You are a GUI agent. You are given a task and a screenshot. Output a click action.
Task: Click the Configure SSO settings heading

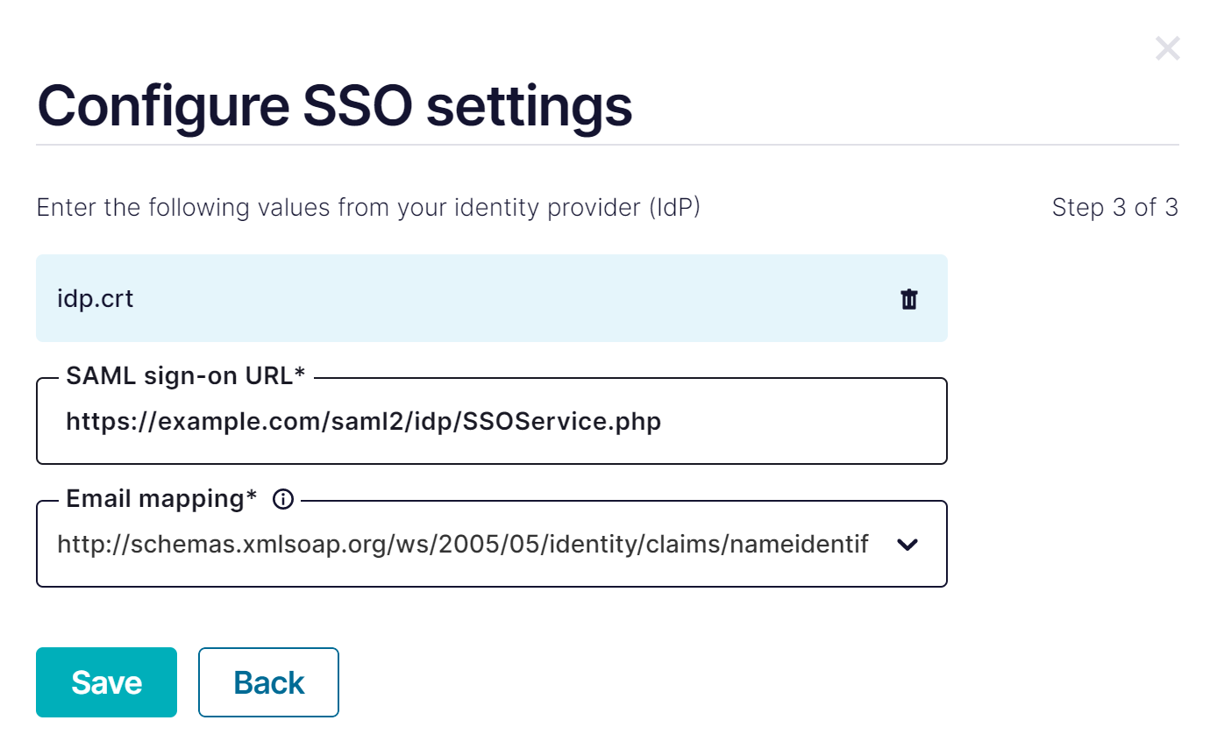pyautogui.click(x=334, y=105)
